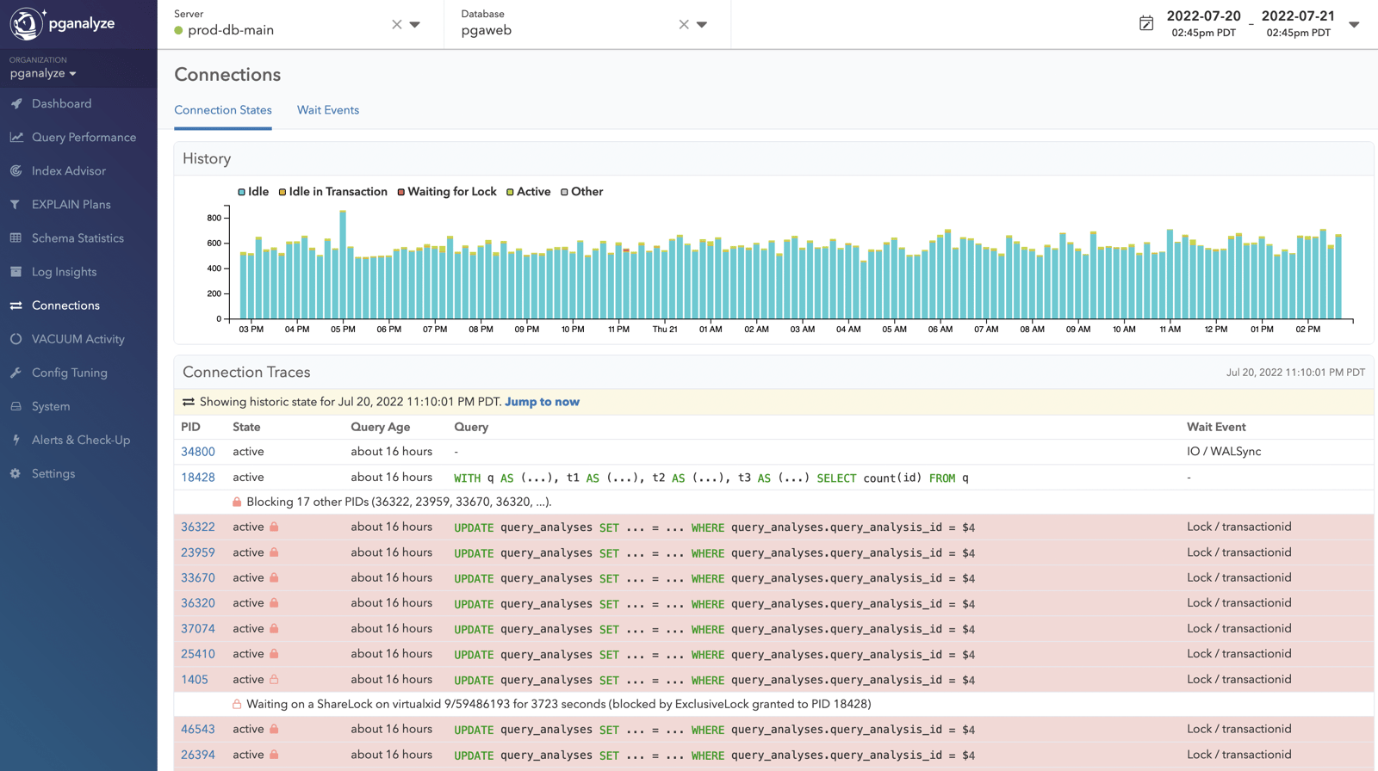Open PID 18428 connection details

click(x=198, y=478)
